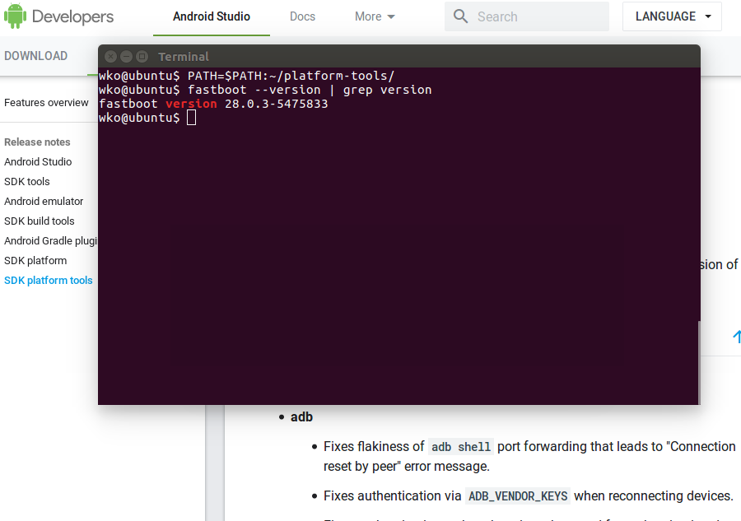This screenshot has height=521, width=741.
Task: Click the 'adb' bullet heading
Action: coord(301,417)
